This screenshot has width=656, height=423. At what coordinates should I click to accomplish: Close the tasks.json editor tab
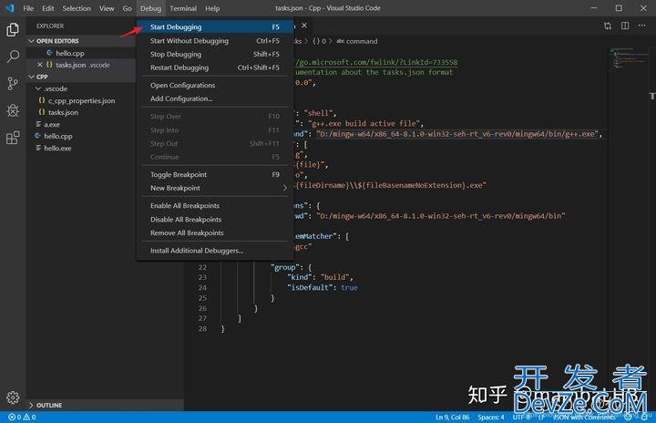(x=304, y=26)
